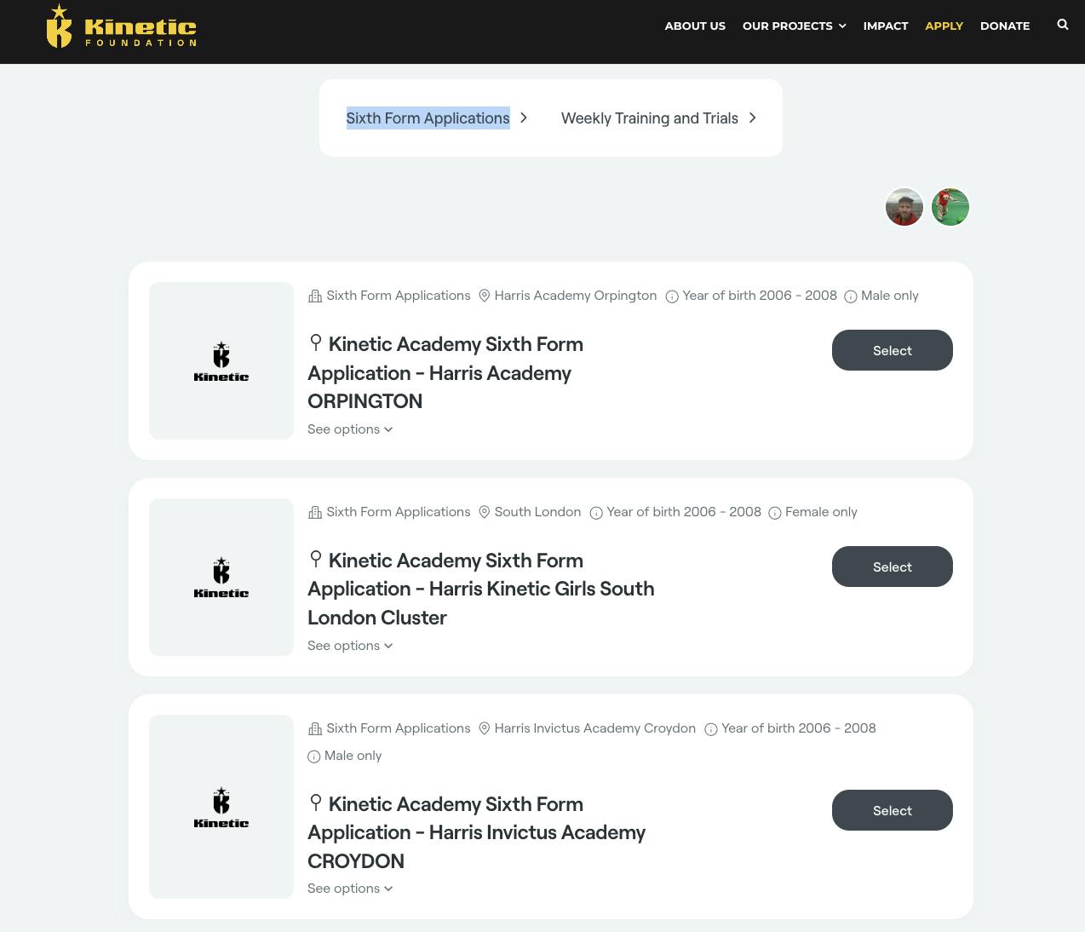Viewport: 1085px width, 932px height.
Task: Open the Harris Academy ORPINGTON application title
Action: point(445,372)
